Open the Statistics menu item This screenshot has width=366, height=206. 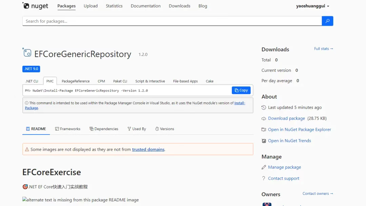(114, 6)
